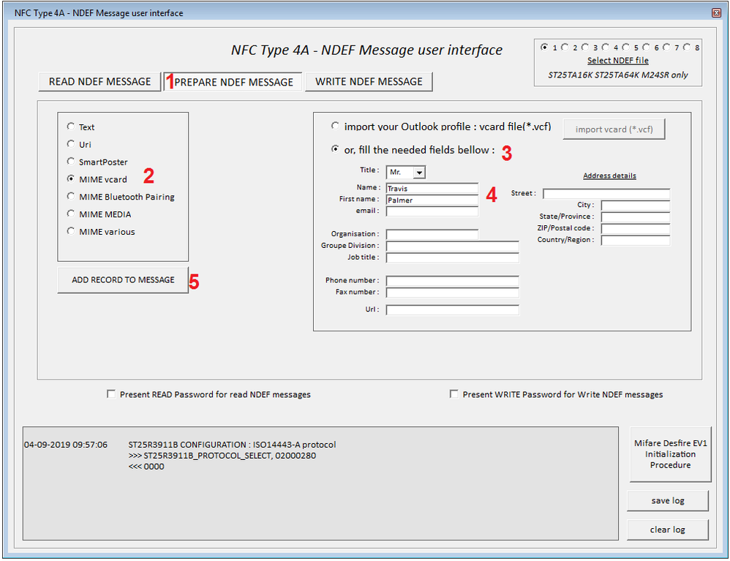Focus the email input field
The image size is (730, 561).
click(x=432, y=211)
